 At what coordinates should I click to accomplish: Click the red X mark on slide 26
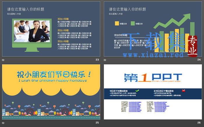coord(183,91)
